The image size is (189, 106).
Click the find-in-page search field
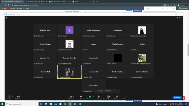pos(153,9)
